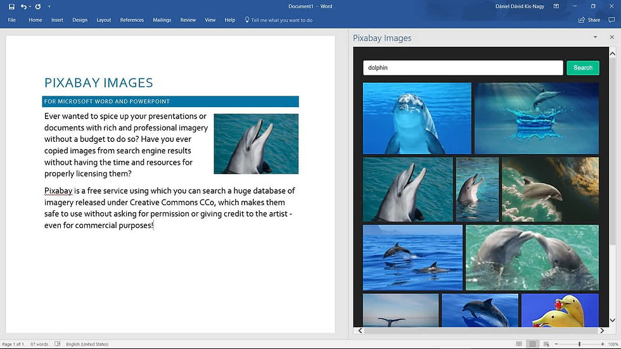Click the search field containing "dolphin"
This screenshot has height=349, width=621.
point(463,68)
